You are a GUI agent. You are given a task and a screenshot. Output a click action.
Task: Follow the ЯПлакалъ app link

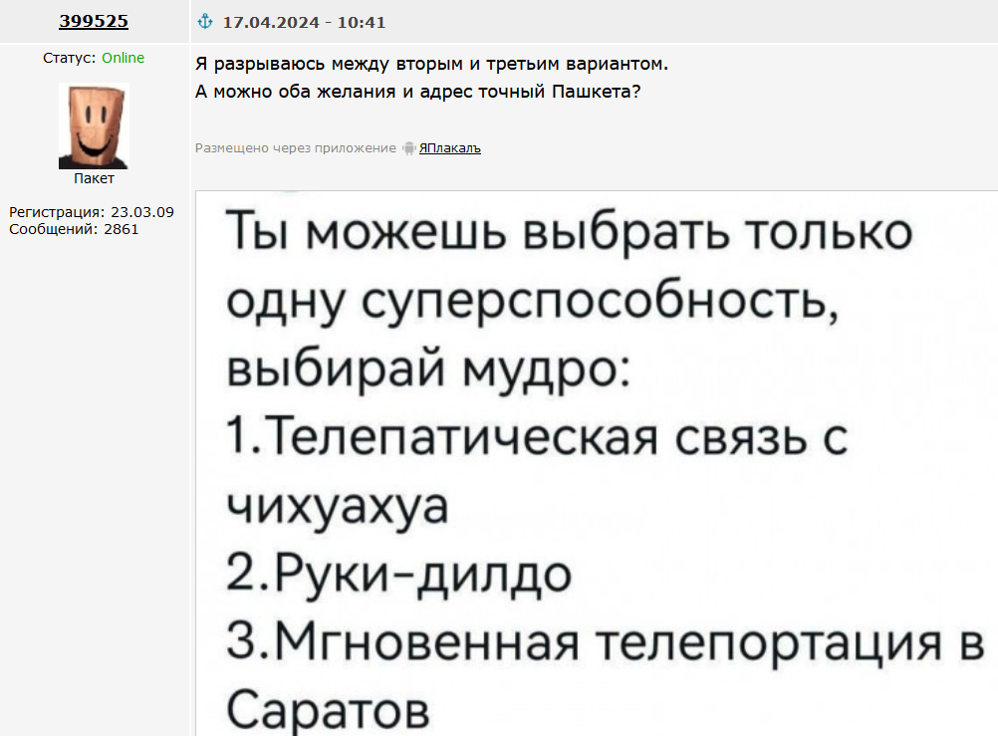[450, 148]
